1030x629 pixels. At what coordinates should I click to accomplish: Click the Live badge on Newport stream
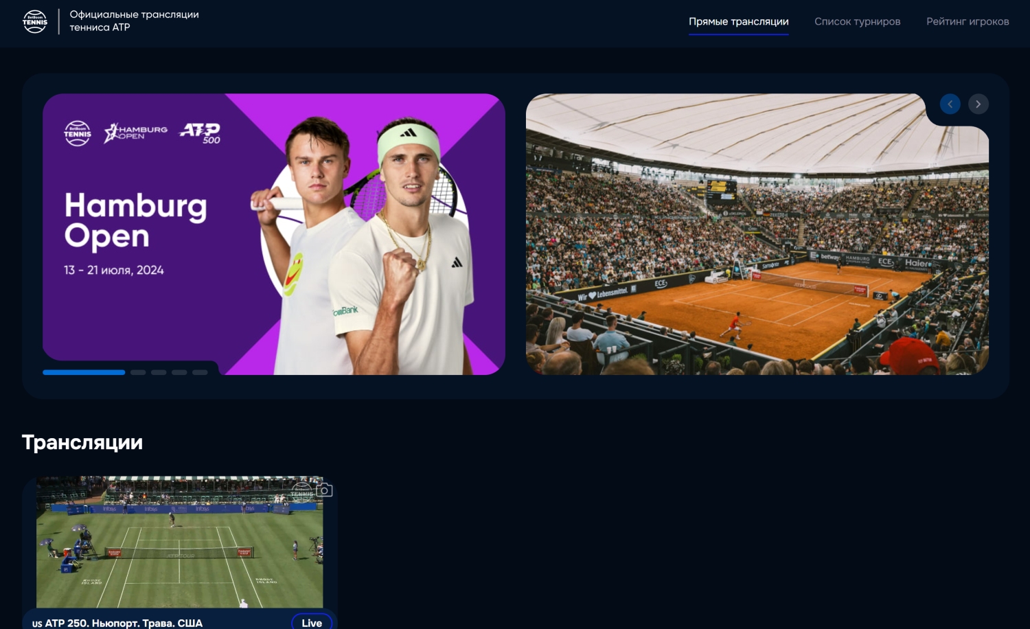tap(312, 621)
